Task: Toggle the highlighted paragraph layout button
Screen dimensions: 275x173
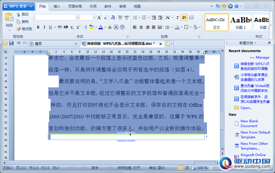Action: click(184, 17)
